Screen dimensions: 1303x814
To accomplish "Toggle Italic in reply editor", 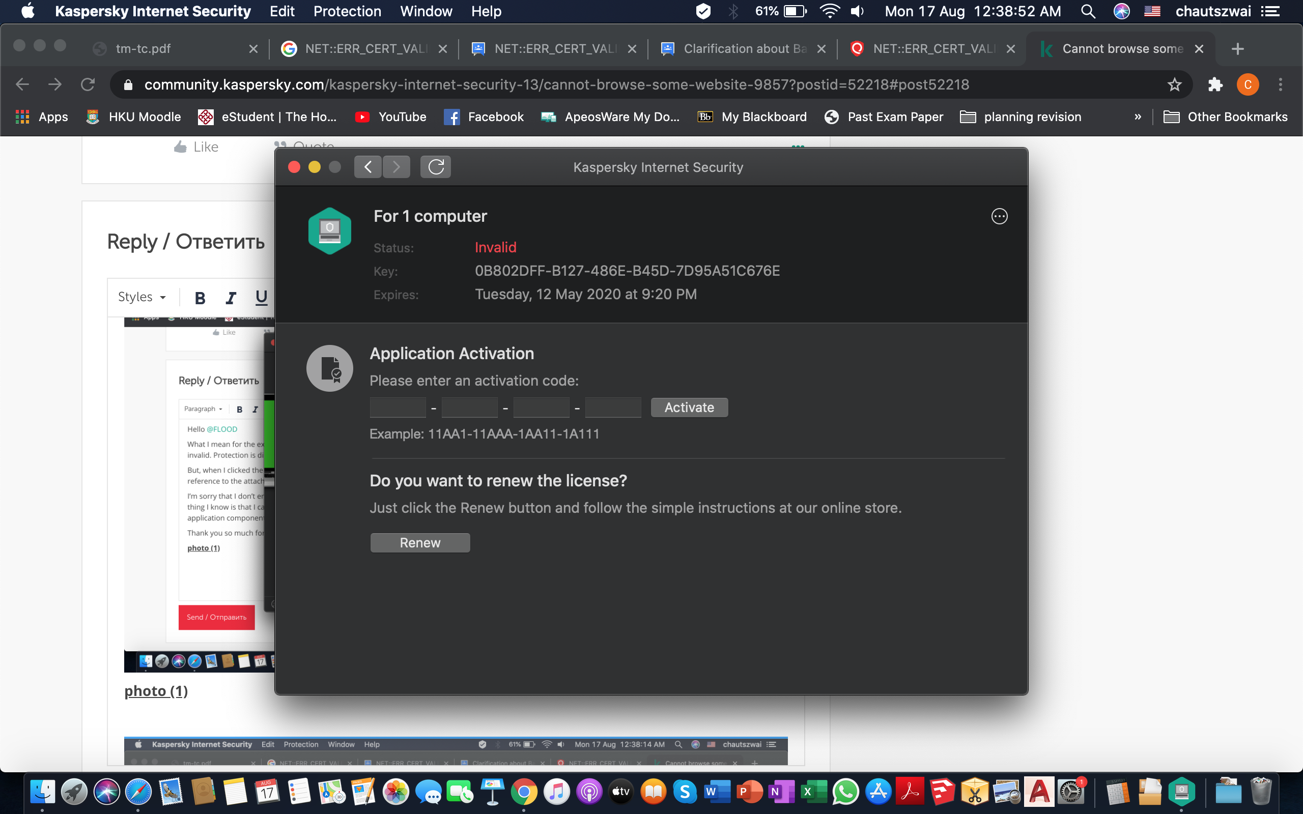I will point(231,298).
